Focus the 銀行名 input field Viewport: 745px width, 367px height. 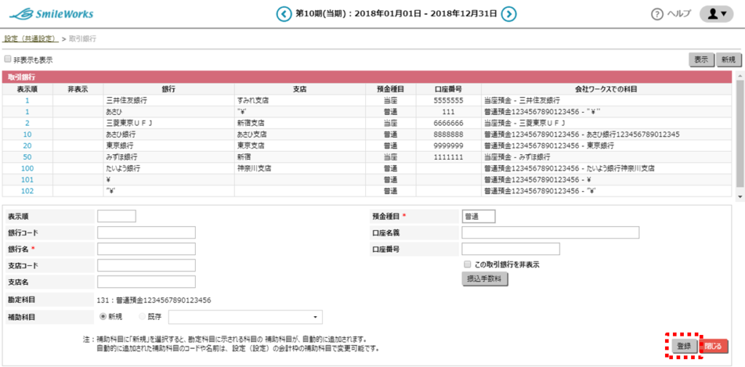pos(146,249)
